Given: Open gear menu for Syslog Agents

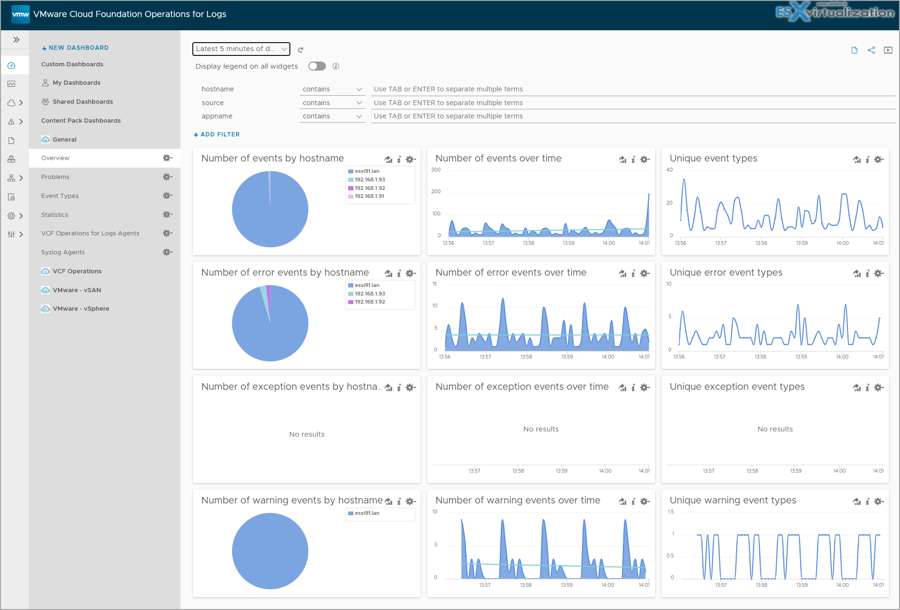Looking at the screenshot, I should (168, 252).
